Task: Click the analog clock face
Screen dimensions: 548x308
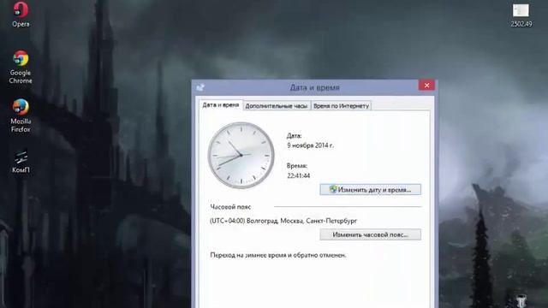Action: pos(241,155)
